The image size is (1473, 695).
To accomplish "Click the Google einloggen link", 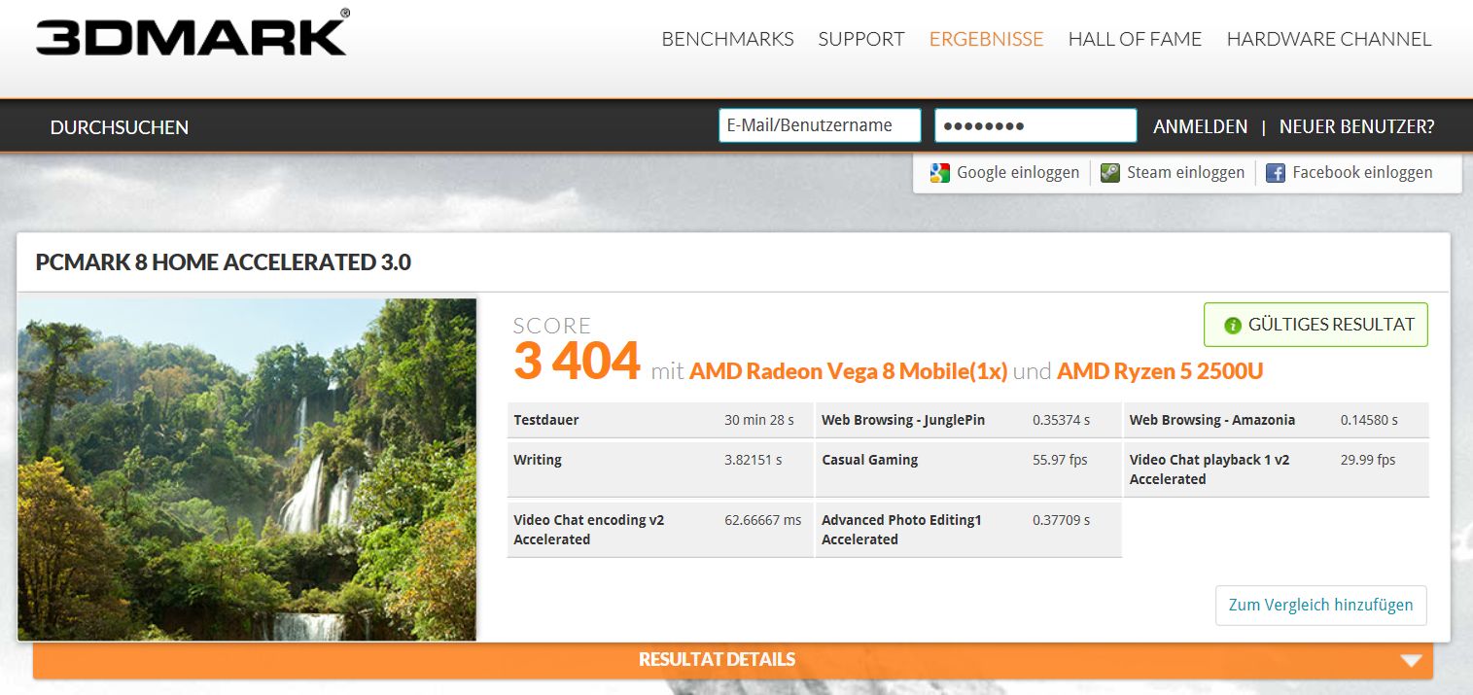I will 1018,172.
